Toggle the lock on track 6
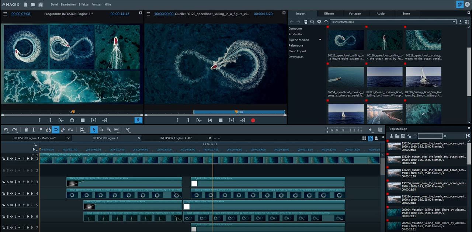This screenshot has width=472, height=232. coord(3,216)
